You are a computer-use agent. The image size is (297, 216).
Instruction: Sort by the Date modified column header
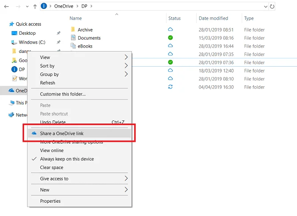point(213,18)
